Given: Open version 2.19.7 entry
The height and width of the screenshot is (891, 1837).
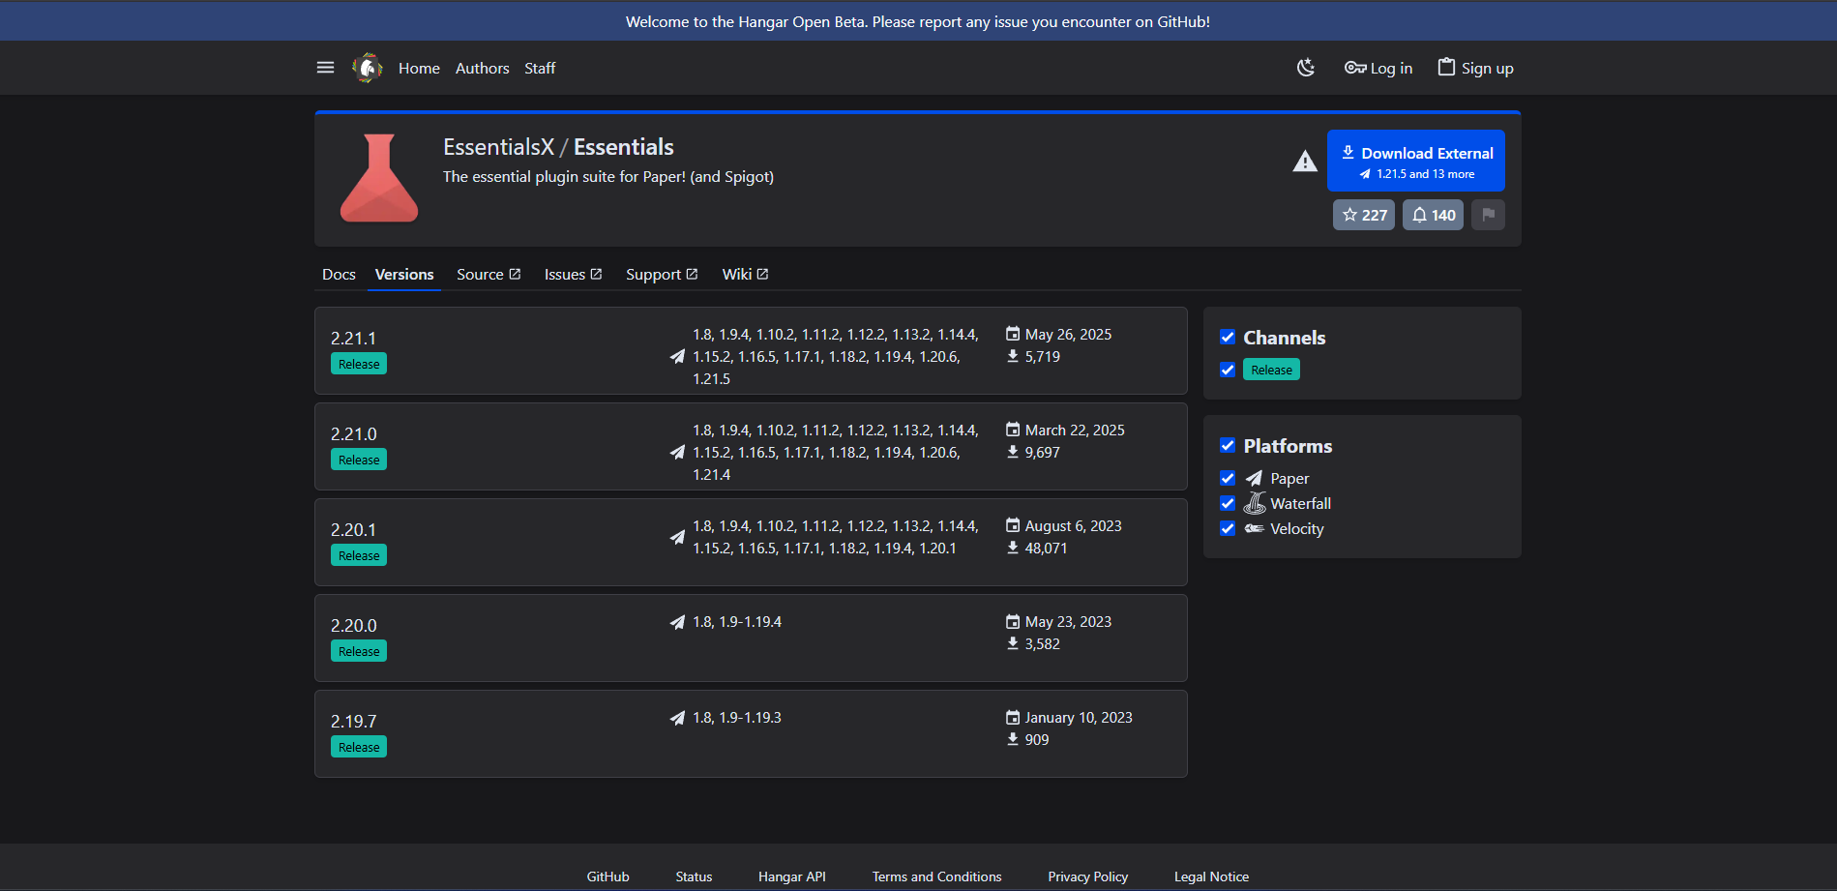Looking at the screenshot, I should point(751,733).
